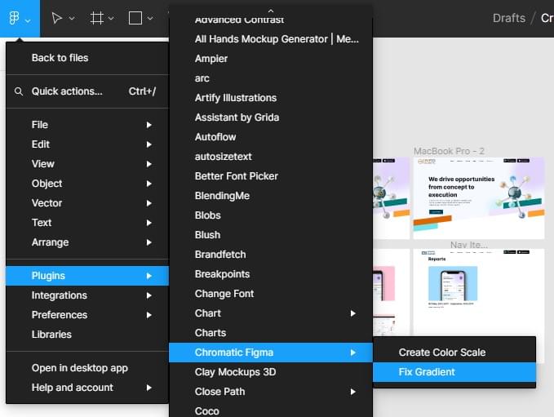Click Open in desktop app
The width and height of the screenshot is (554, 417).
[79, 368]
